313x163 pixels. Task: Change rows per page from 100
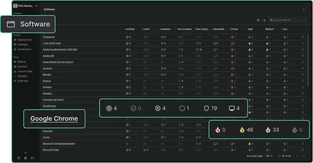point(269,156)
